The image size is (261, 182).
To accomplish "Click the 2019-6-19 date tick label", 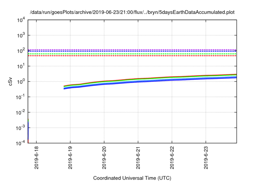I will click(70, 158).
